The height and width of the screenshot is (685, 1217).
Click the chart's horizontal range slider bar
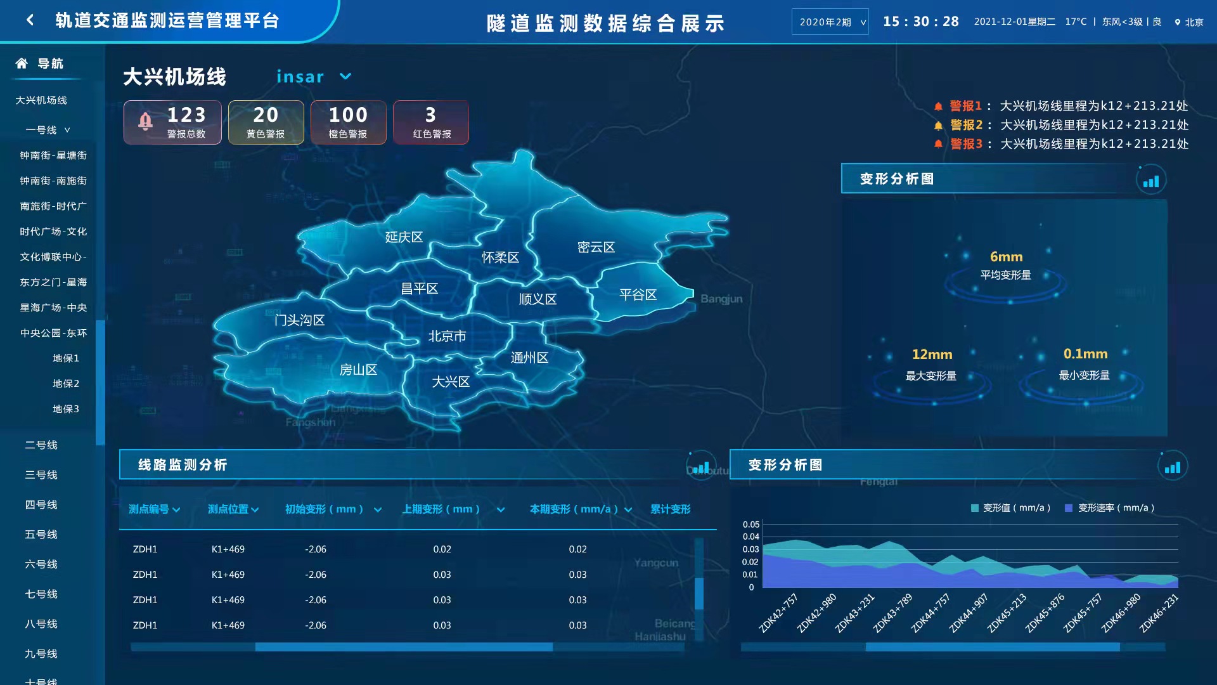[992, 647]
